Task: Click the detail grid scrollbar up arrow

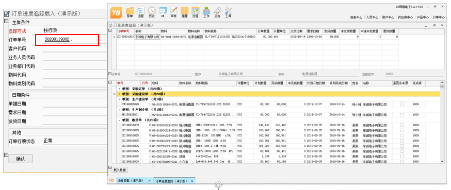Action: (x=442, y=83)
